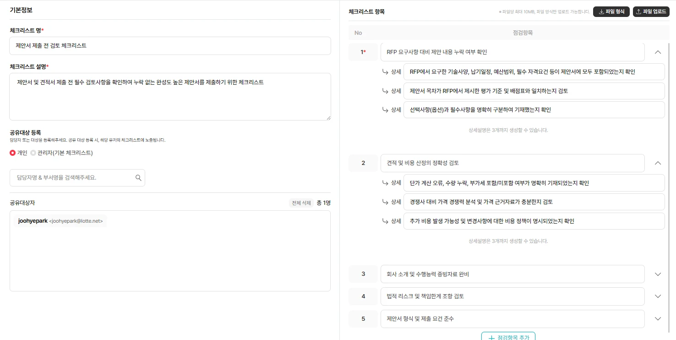Add a new 점검항목 item
The image size is (676, 340).
[508, 337]
